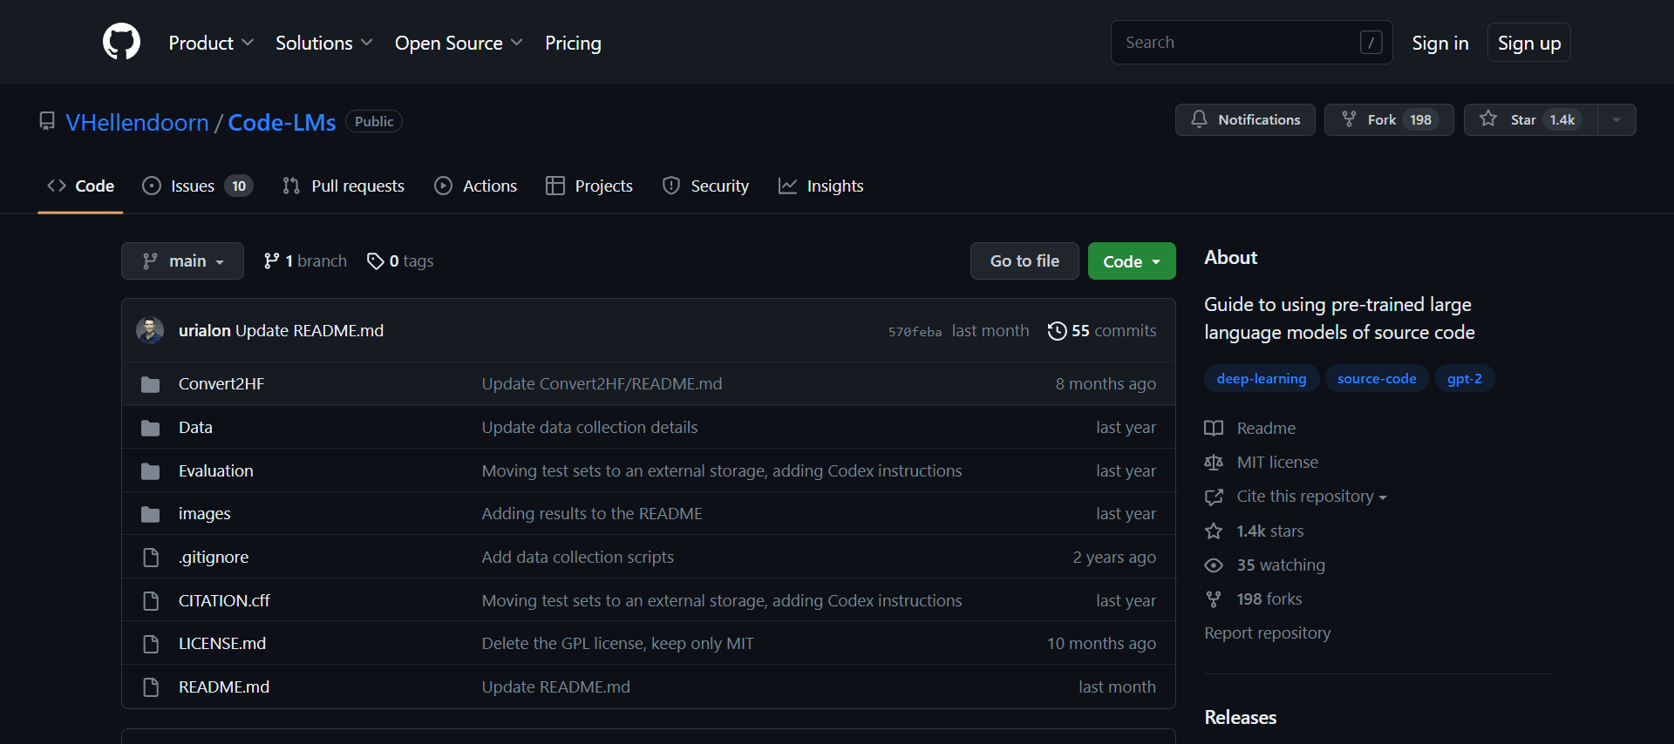Click the Fork button
The image size is (1674, 744).
1389,120
